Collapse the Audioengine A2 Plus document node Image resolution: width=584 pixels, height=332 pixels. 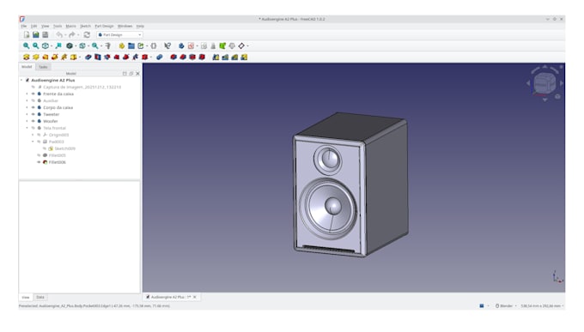click(x=21, y=80)
